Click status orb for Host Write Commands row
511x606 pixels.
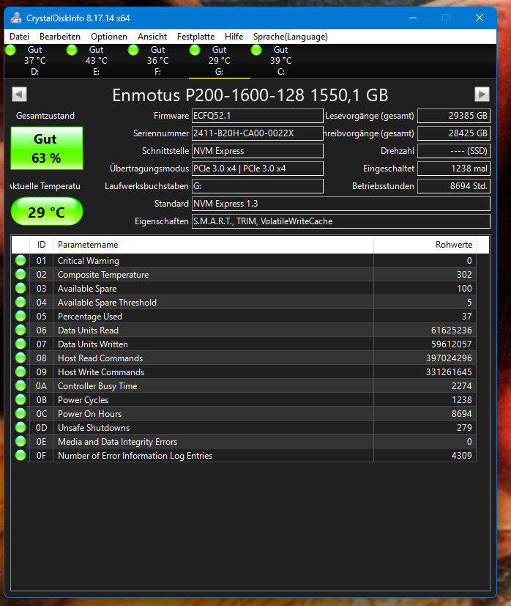pyautogui.click(x=20, y=372)
